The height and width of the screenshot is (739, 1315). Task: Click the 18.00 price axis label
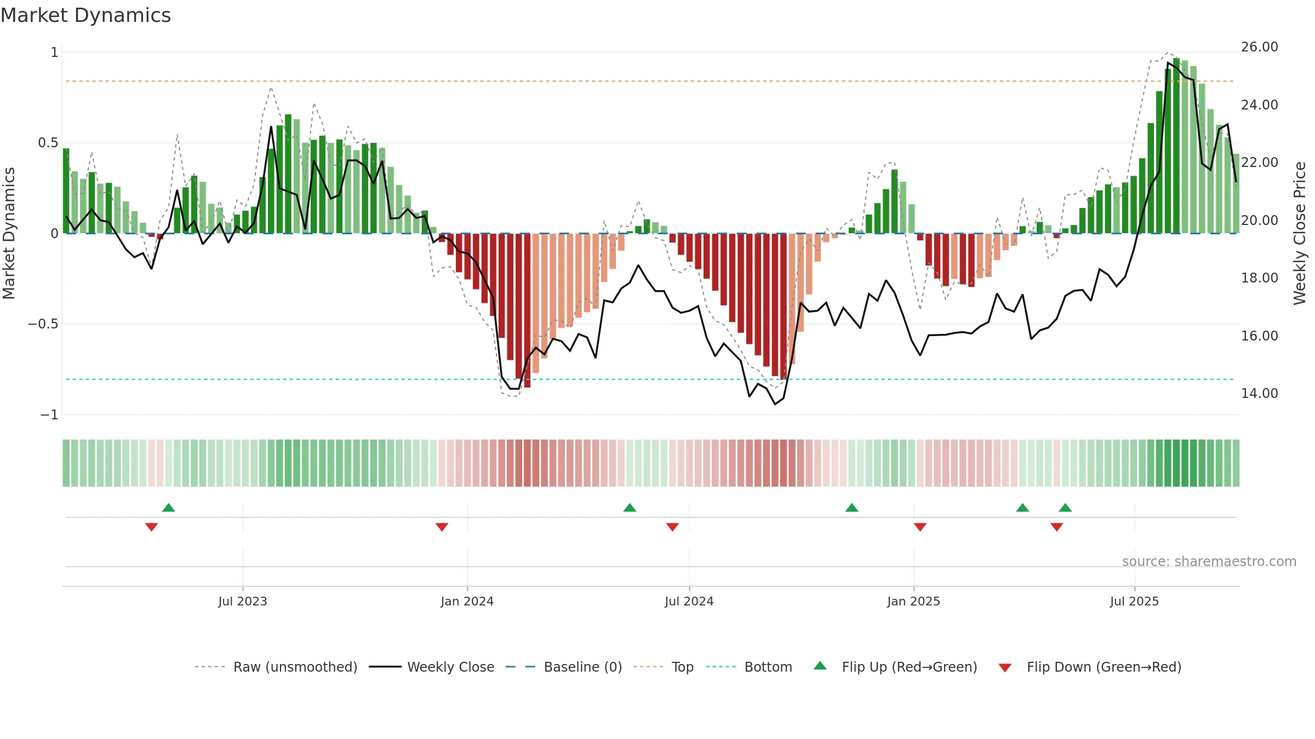coord(1260,278)
